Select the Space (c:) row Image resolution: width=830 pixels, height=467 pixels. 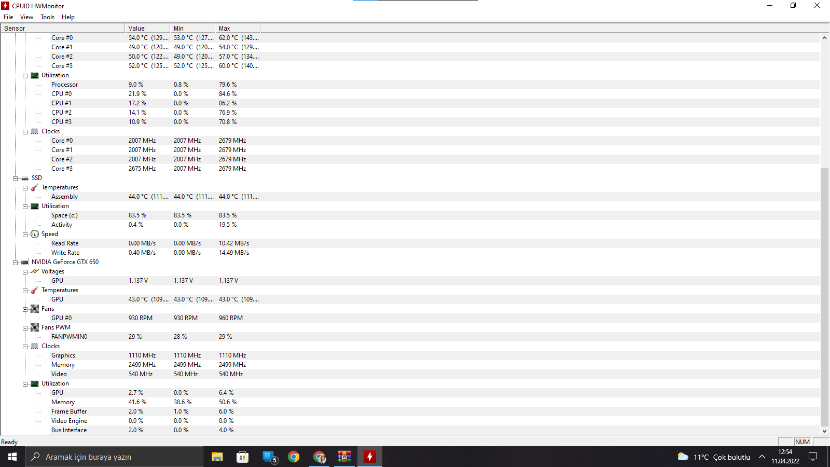pos(410,215)
